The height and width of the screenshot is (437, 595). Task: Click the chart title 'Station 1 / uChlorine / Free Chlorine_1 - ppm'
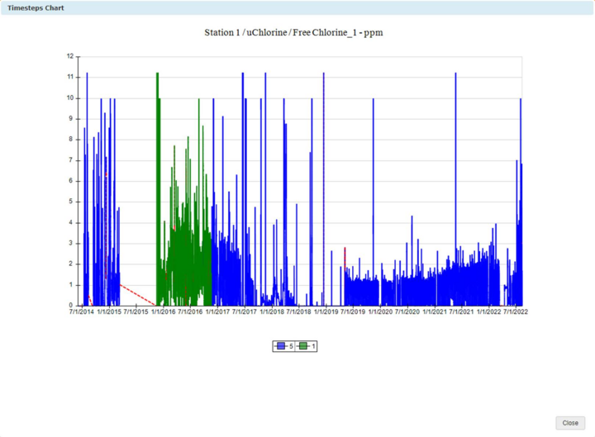[x=293, y=32]
